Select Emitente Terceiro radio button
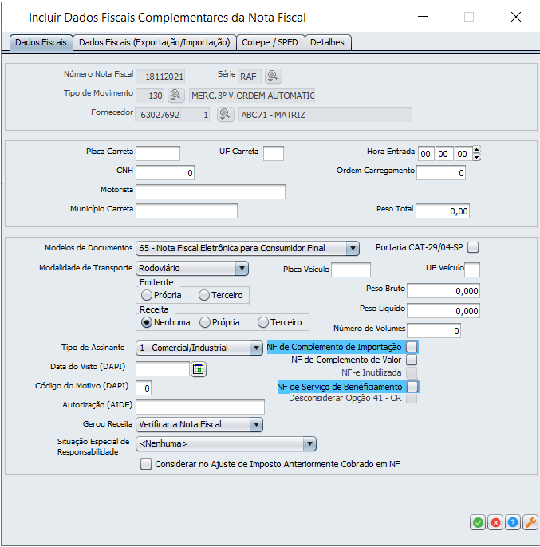 pos(204,295)
